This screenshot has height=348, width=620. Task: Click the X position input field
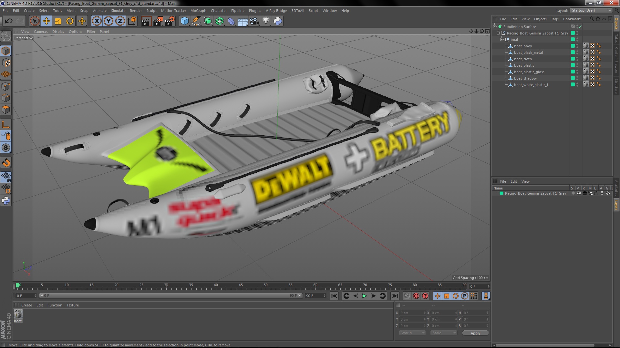(413, 313)
